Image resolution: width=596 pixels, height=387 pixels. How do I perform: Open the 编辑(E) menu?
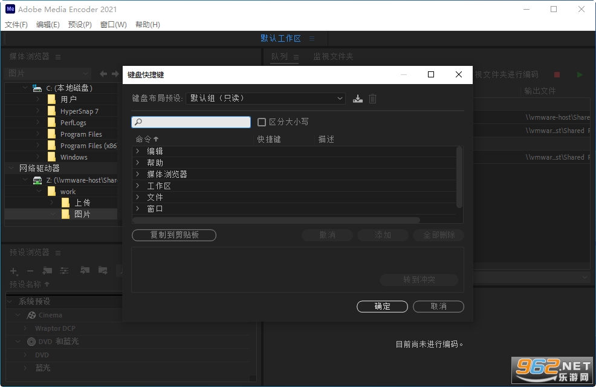[x=48, y=25]
